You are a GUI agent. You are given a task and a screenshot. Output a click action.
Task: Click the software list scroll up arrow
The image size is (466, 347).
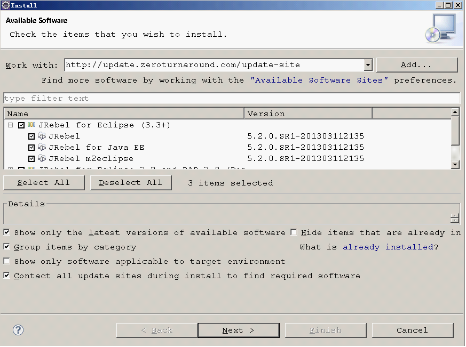pyautogui.click(x=455, y=112)
